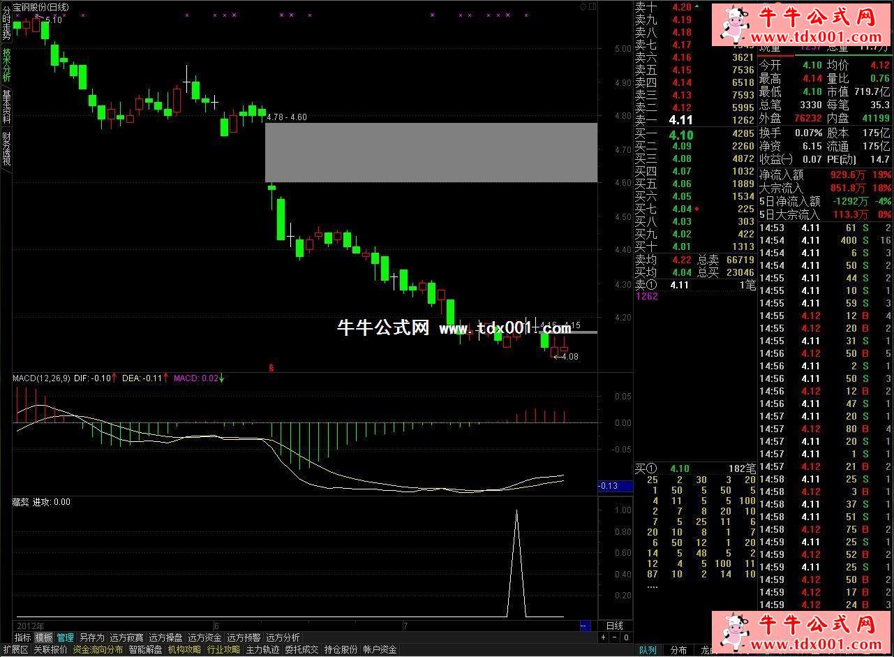Click the 总买 value 23046

(740, 272)
